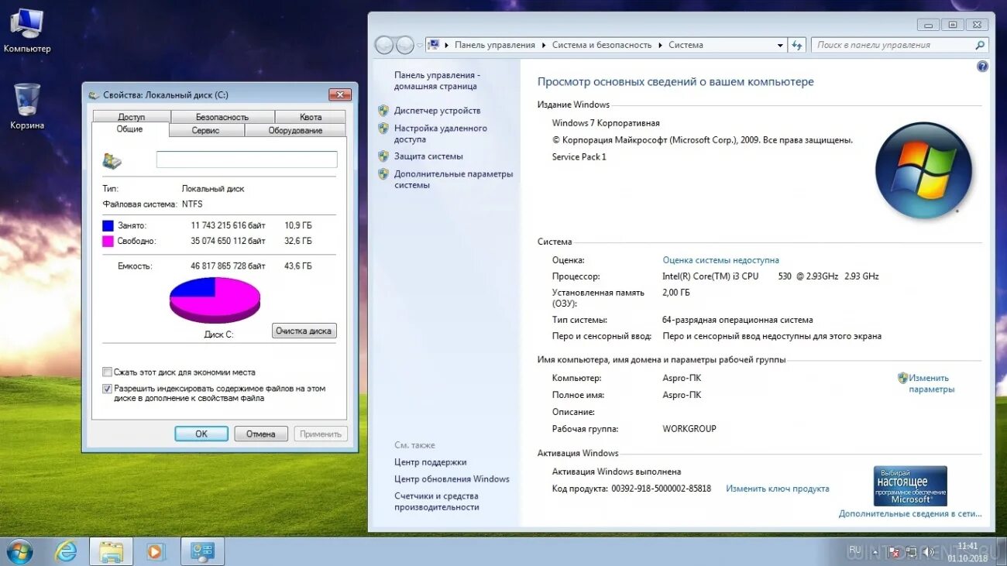Click the Отмена button
The height and width of the screenshot is (566, 1007).
tap(261, 434)
